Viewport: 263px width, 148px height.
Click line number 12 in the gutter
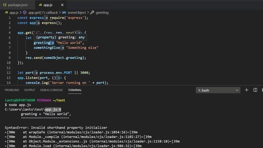coord(9,73)
